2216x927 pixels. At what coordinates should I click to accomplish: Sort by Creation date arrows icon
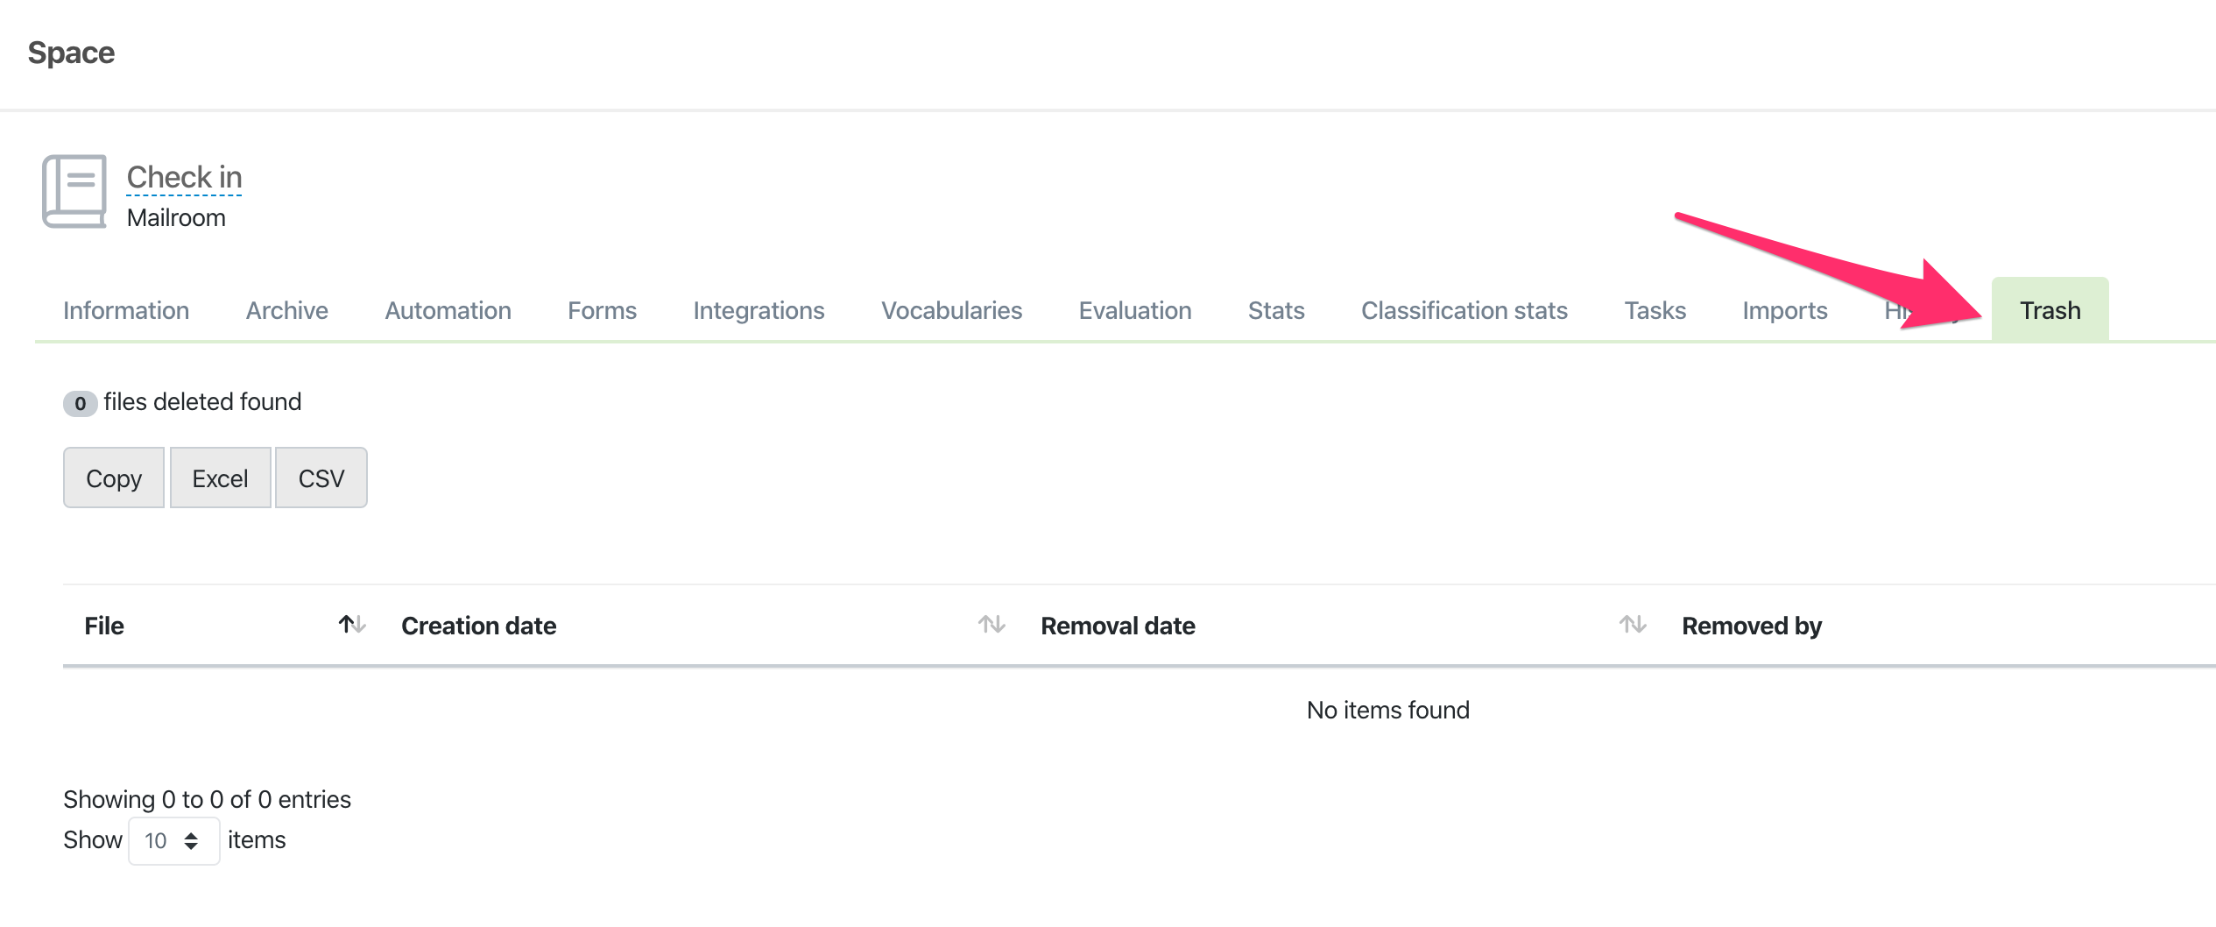click(992, 625)
